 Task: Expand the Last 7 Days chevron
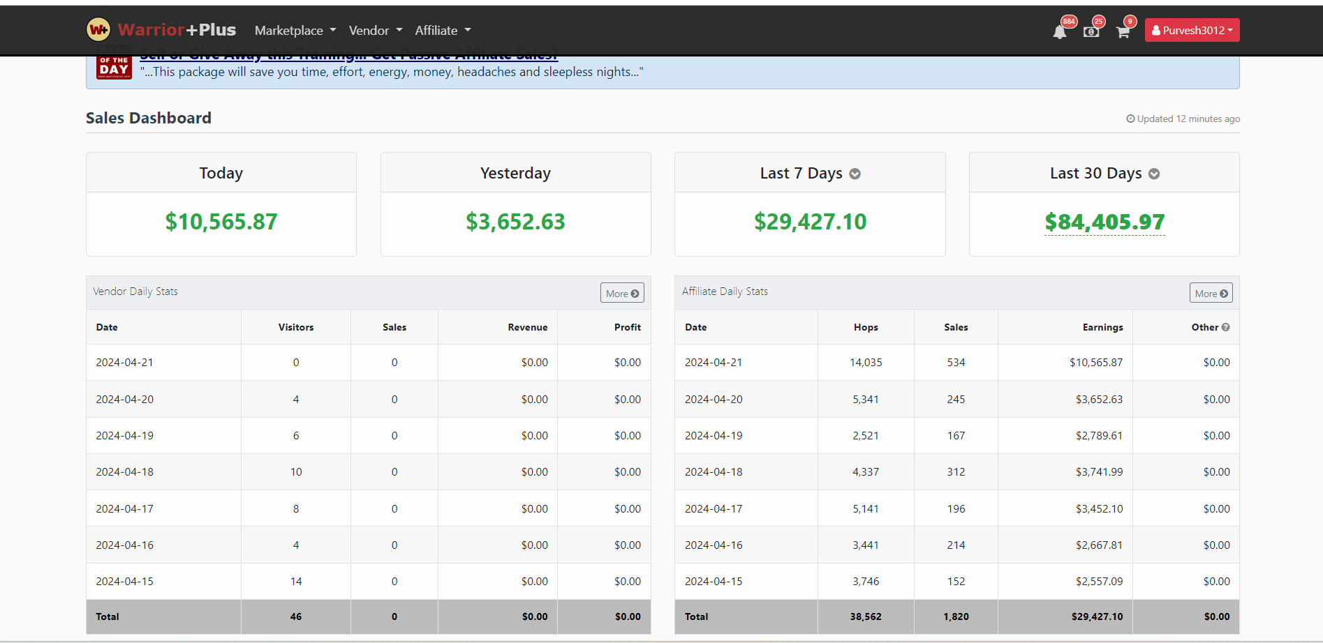[855, 174]
